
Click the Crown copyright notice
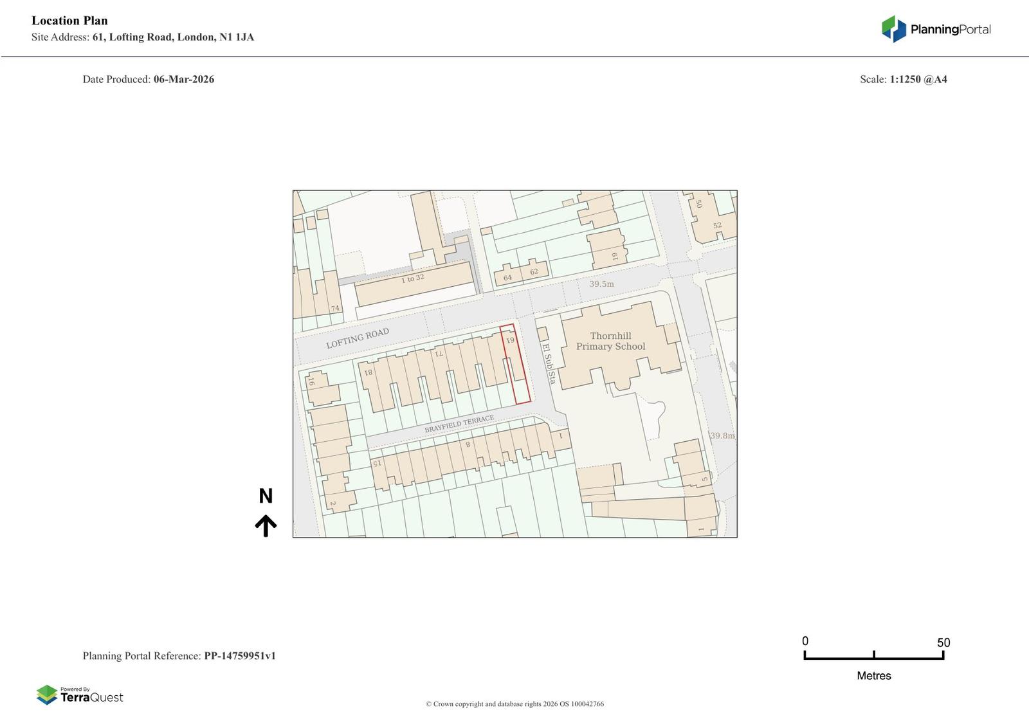tap(514, 704)
